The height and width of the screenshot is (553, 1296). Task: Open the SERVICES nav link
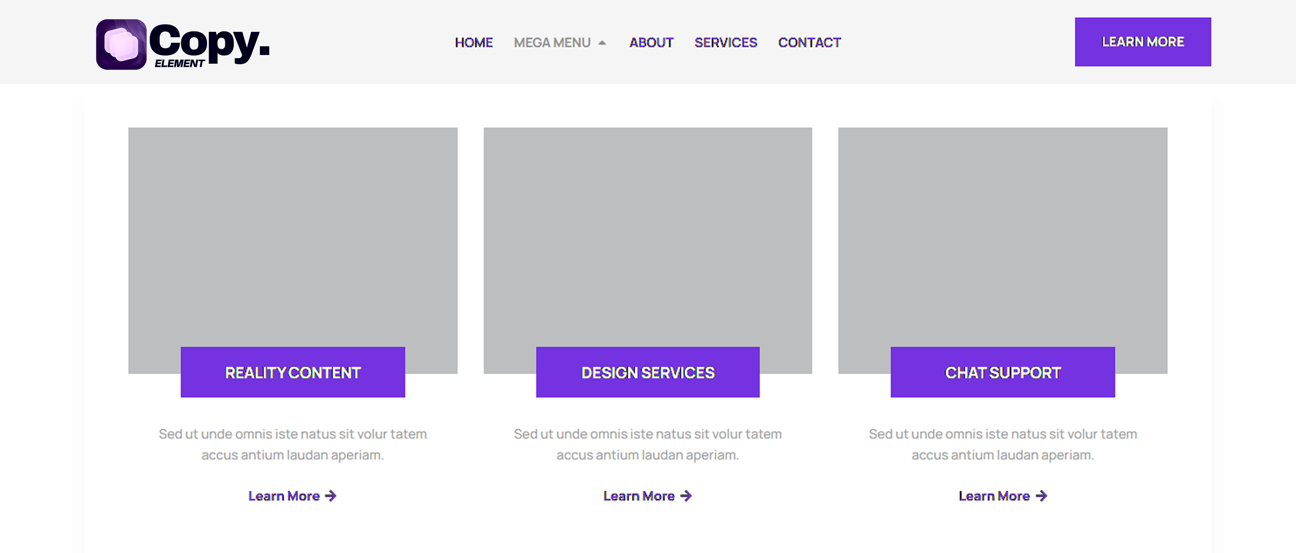pyautogui.click(x=725, y=43)
